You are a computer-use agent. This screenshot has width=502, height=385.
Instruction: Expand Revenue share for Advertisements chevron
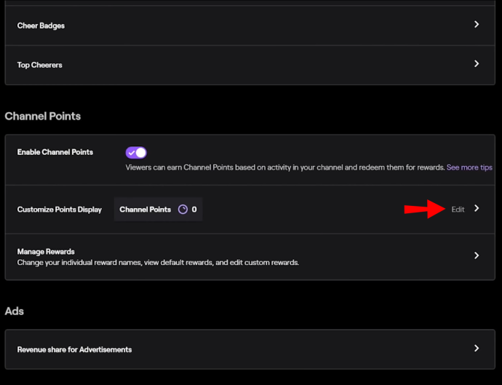pyautogui.click(x=477, y=348)
